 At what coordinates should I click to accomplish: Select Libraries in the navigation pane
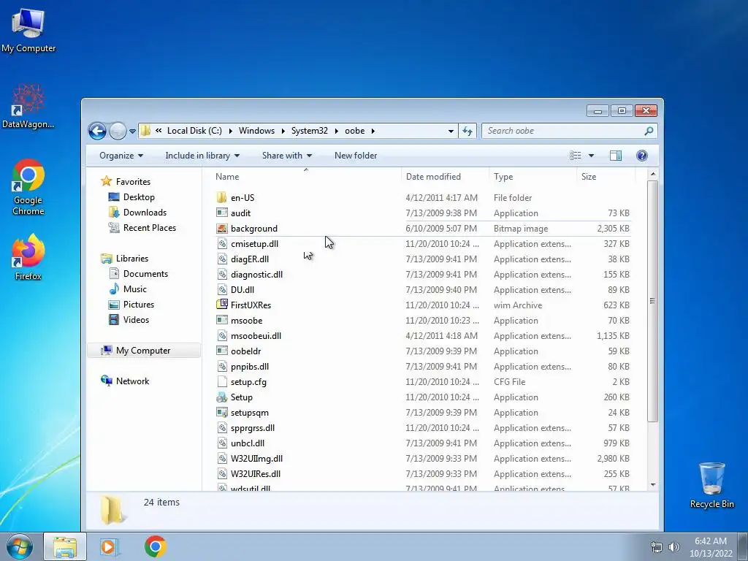131,258
